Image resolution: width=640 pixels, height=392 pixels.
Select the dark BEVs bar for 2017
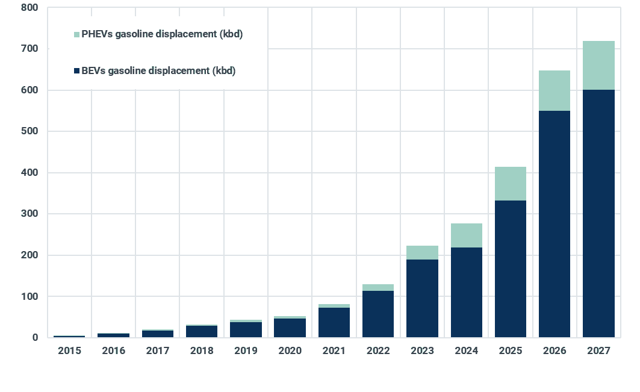tap(158, 334)
